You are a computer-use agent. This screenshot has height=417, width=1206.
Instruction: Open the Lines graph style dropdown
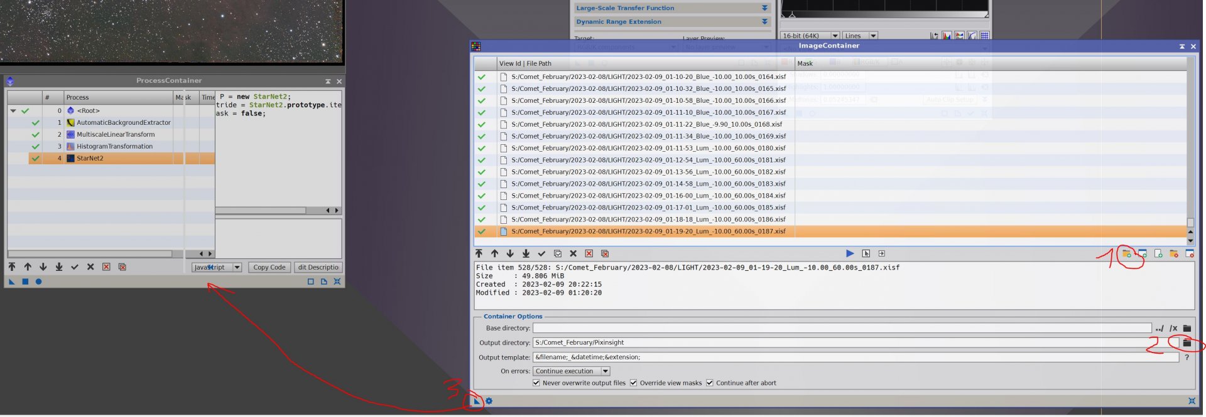pos(860,36)
